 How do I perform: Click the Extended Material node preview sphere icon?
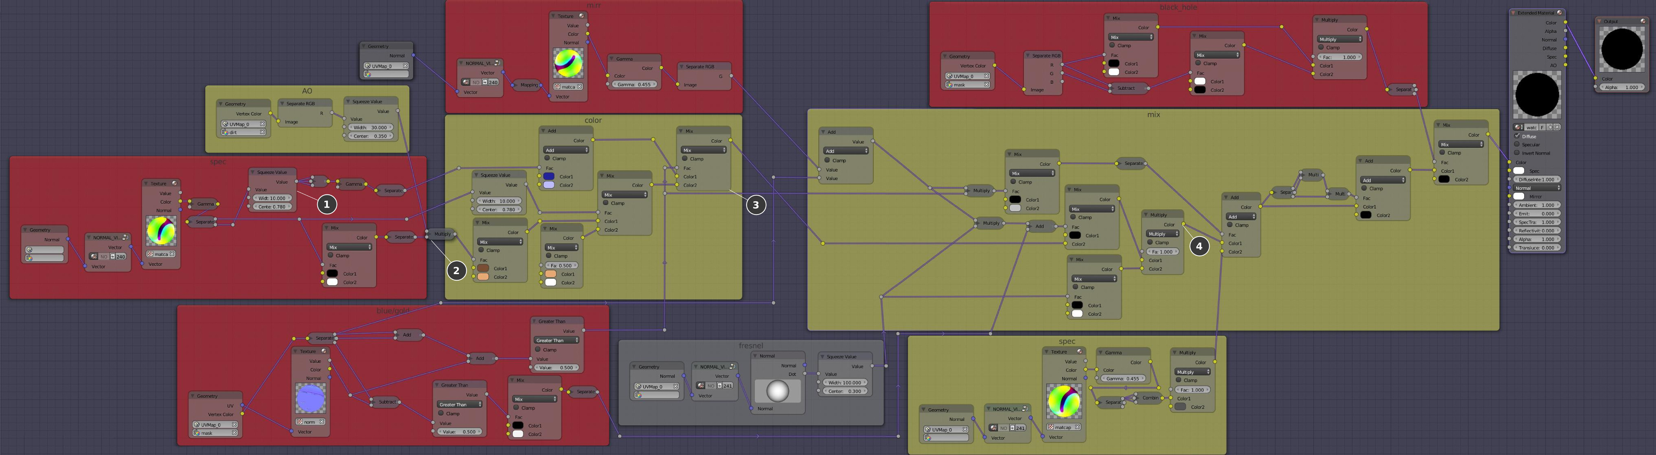tap(1560, 12)
